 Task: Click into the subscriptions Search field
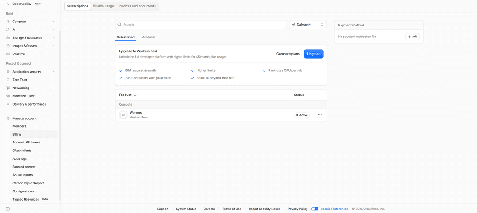pos(201,25)
